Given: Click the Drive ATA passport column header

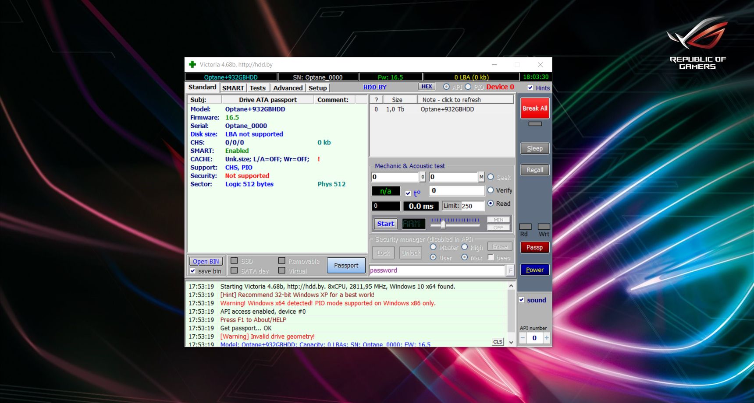Looking at the screenshot, I should pos(268,100).
